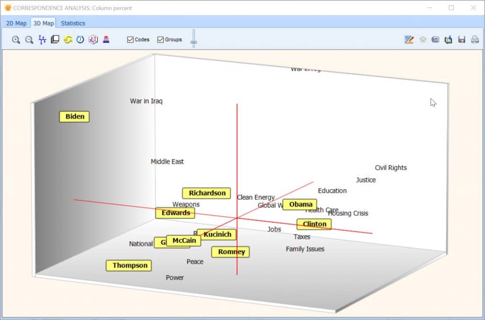Open the timed rotation (clock) icon
The height and width of the screenshot is (320, 485).
click(x=80, y=40)
